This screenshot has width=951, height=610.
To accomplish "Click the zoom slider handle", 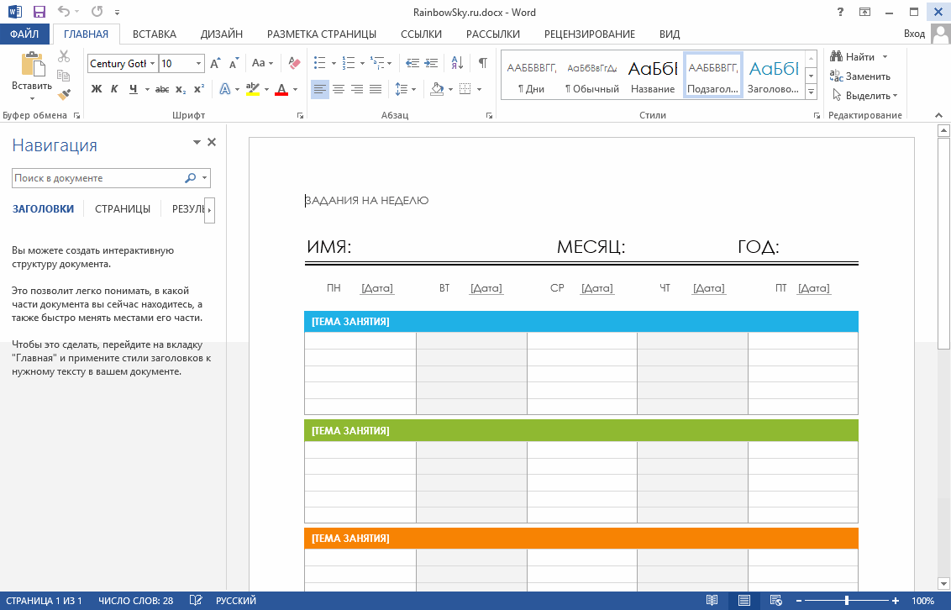I will coord(846,601).
